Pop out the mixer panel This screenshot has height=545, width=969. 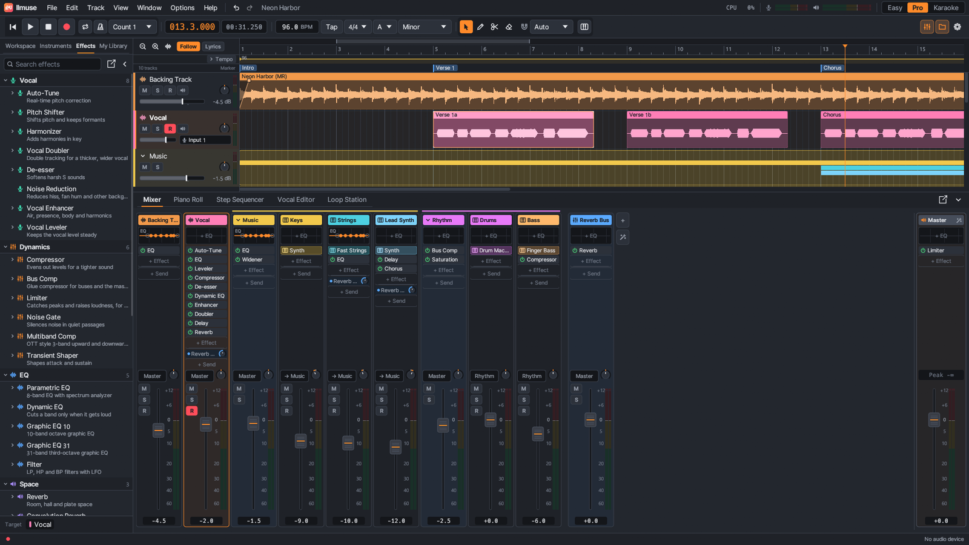click(943, 199)
